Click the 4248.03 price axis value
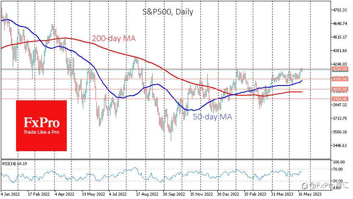 (x=340, y=64)
